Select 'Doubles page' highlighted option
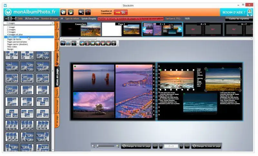Viewport: 258px width, 156px height. 29,37
